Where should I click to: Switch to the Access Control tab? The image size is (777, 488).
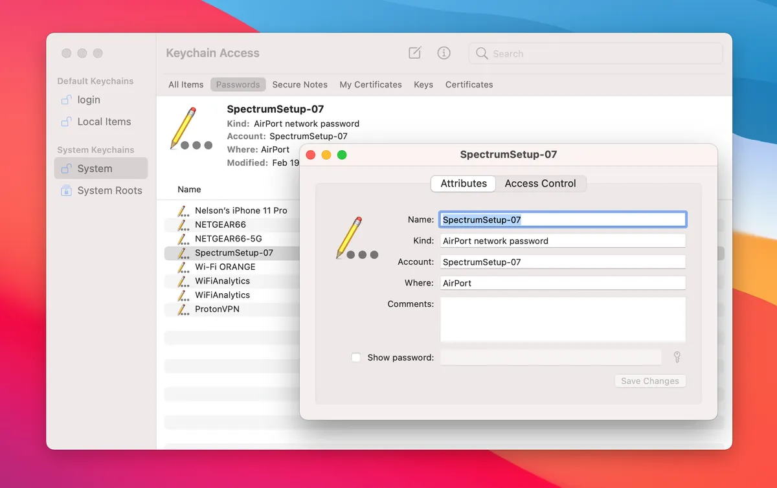(x=541, y=183)
